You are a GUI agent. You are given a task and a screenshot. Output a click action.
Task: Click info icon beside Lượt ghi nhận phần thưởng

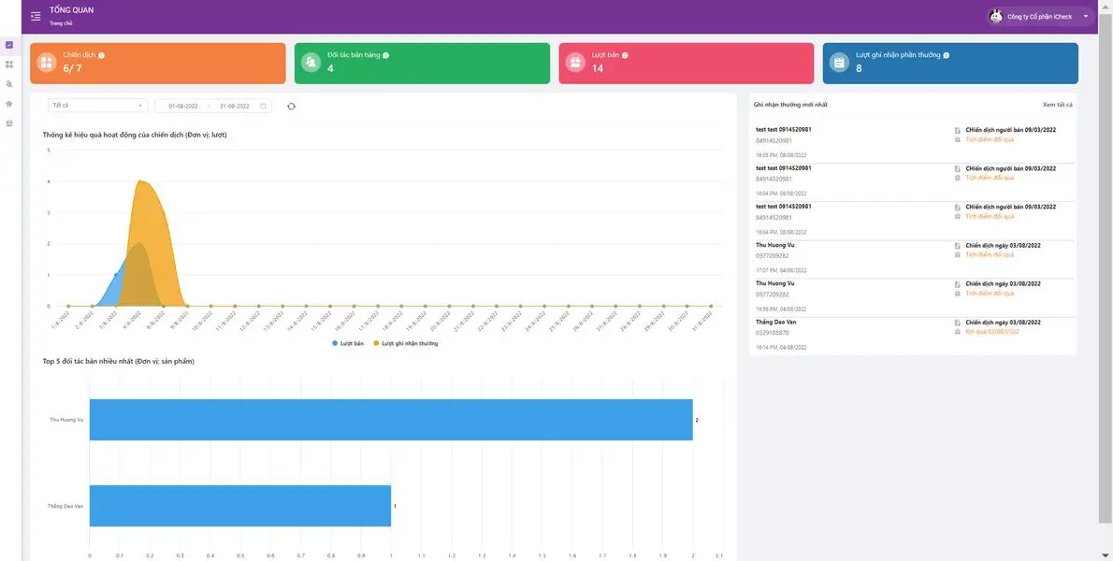tap(946, 55)
